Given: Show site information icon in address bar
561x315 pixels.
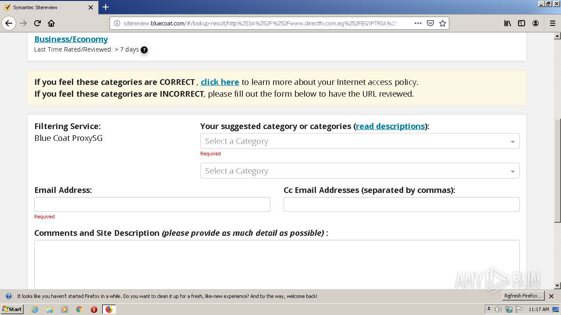Looking at the screenshot, I should click(117, 23).
